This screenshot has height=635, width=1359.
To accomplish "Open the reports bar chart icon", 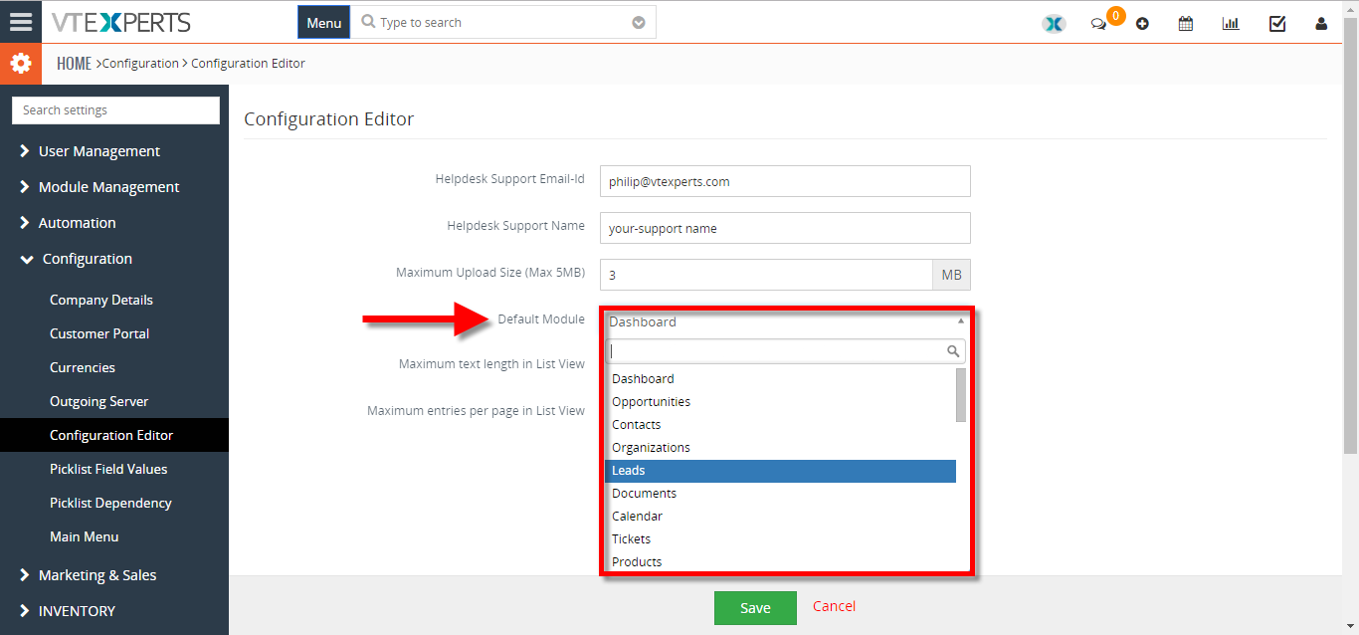I will 1231,24.
